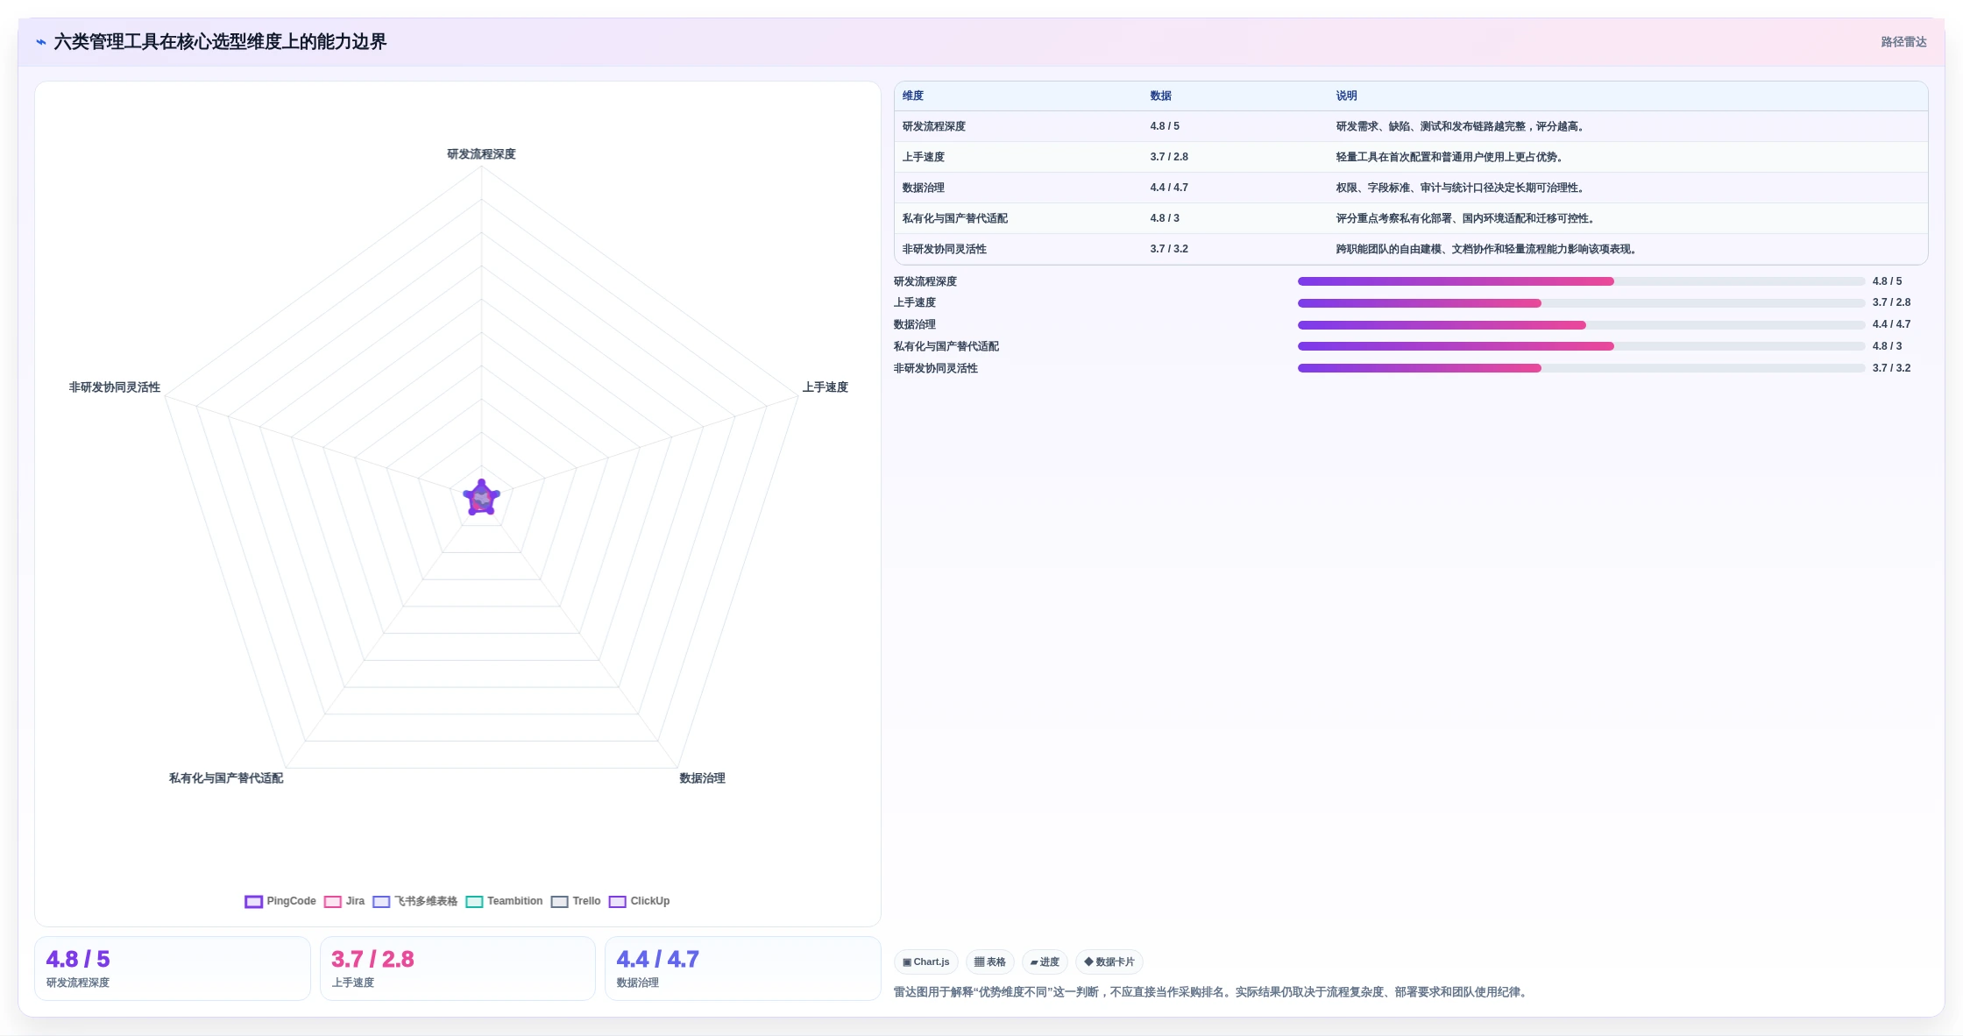Click the 4.4 / 4.7 value in table
This screenshot has width=1963, height=1036.
coord(1169,188)
